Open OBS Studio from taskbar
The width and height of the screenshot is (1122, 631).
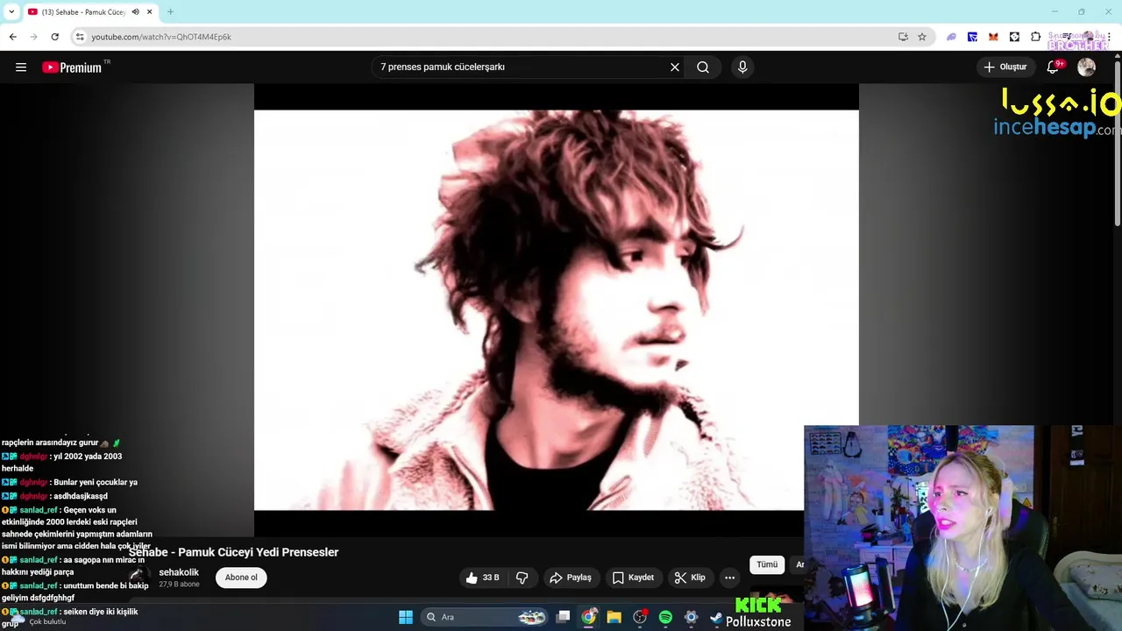point(640,617)
